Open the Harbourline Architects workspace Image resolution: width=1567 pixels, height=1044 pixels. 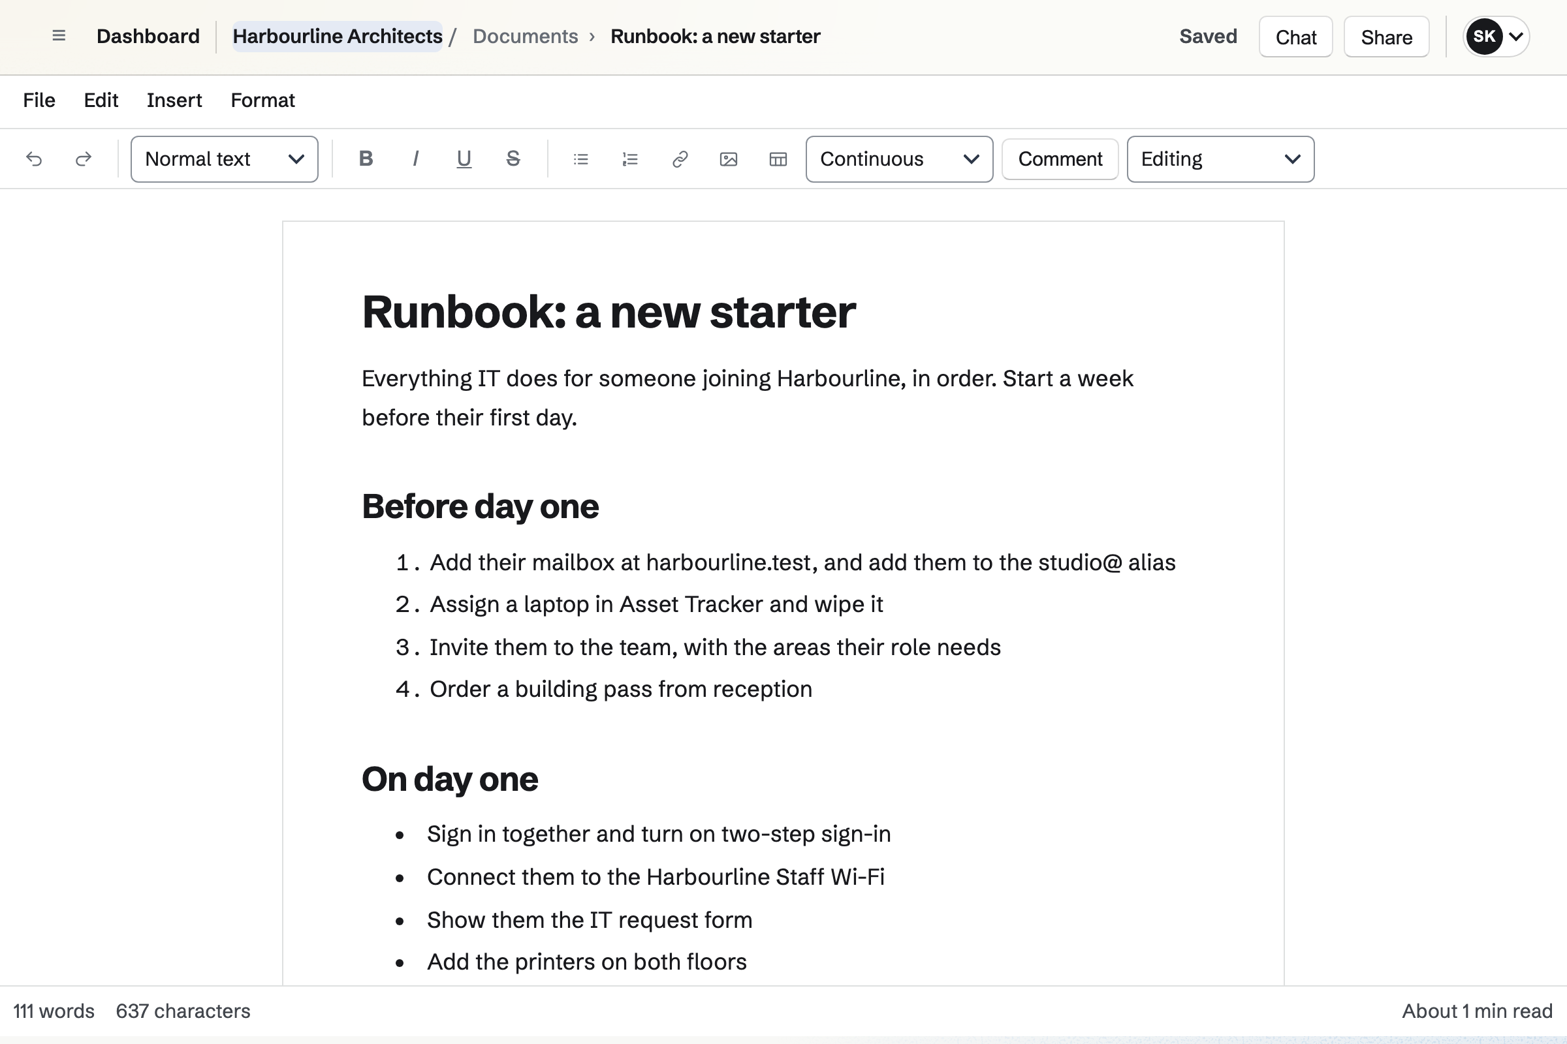pyautogui.click(x=337, y=36)
